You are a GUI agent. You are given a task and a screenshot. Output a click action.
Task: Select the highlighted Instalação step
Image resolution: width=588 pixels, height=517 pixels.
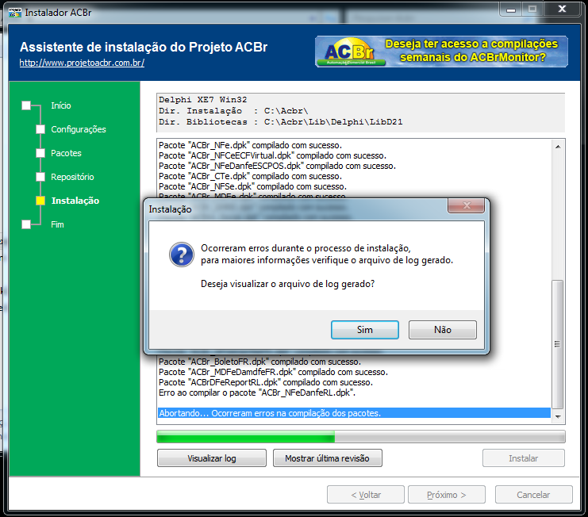(75, 201)
